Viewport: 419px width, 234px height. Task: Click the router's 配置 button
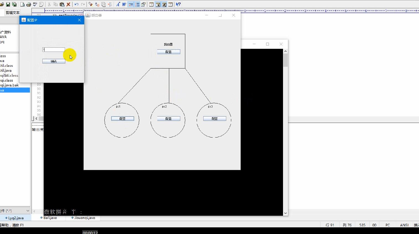point(169,52)
